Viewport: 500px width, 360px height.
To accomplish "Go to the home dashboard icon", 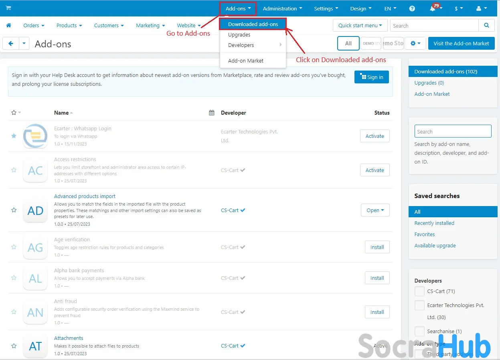I will tap(8, 25).
